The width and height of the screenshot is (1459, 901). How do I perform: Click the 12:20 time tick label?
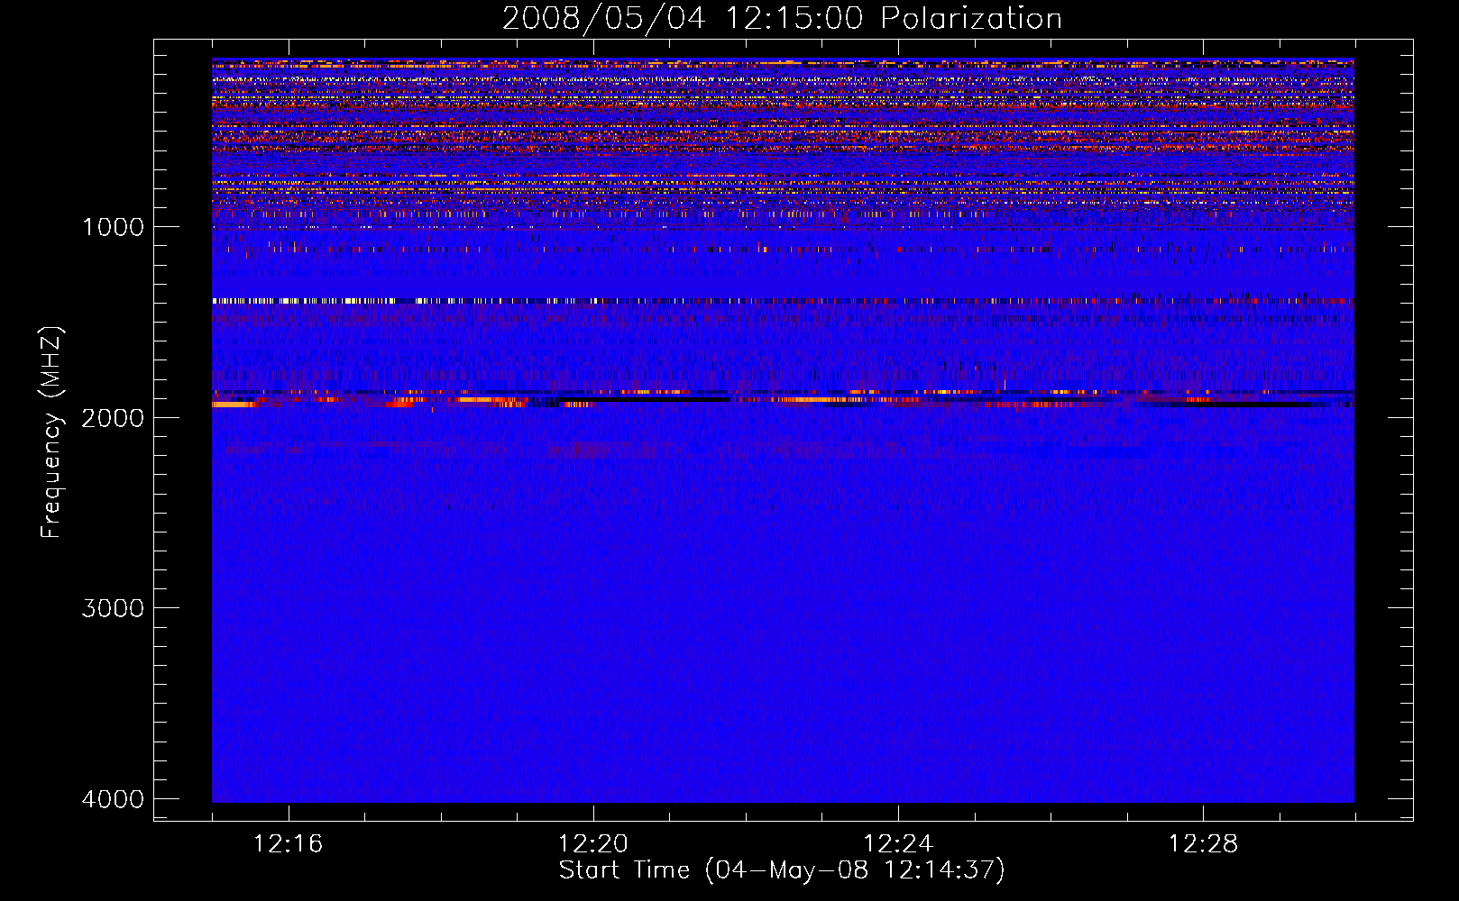coord(593,843)
